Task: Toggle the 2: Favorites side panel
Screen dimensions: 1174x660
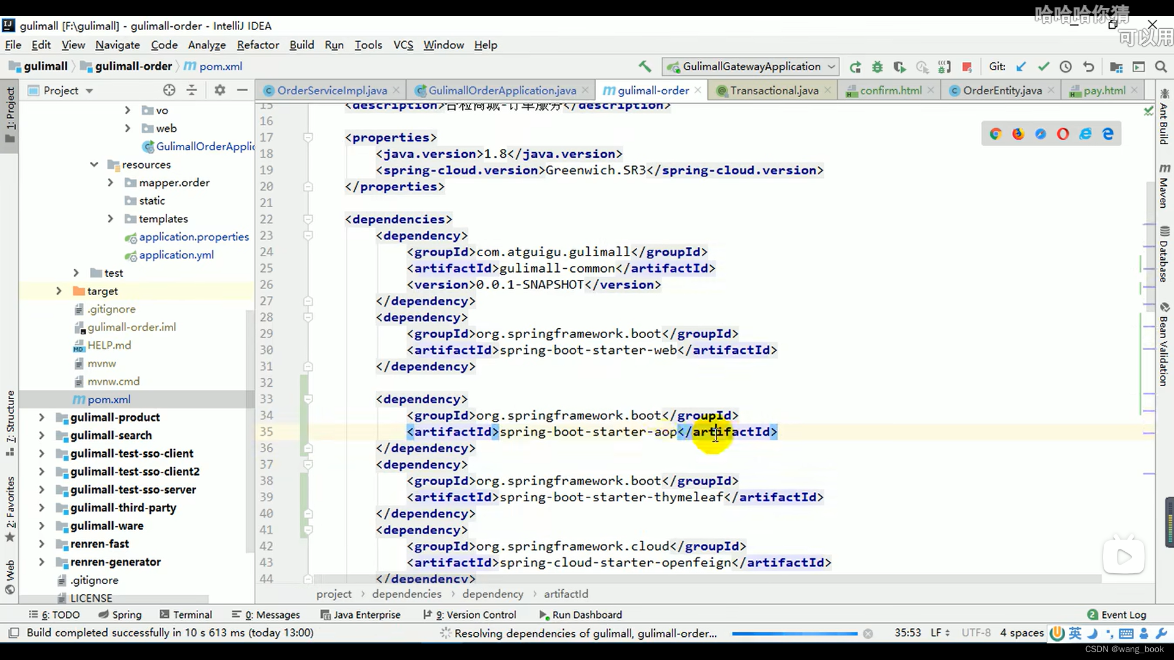Action: [x=10, y=510]
